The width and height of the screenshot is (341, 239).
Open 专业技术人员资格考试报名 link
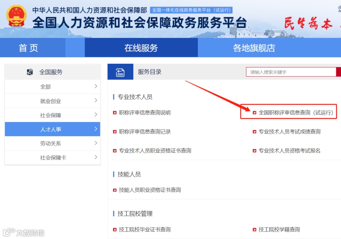pyautogui.click(x=290, y=151)
